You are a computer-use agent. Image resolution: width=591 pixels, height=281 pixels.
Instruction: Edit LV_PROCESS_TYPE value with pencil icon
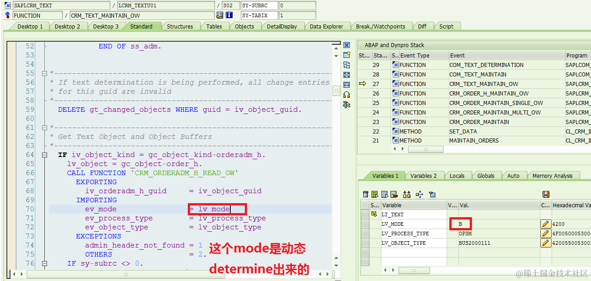[546, 233]
